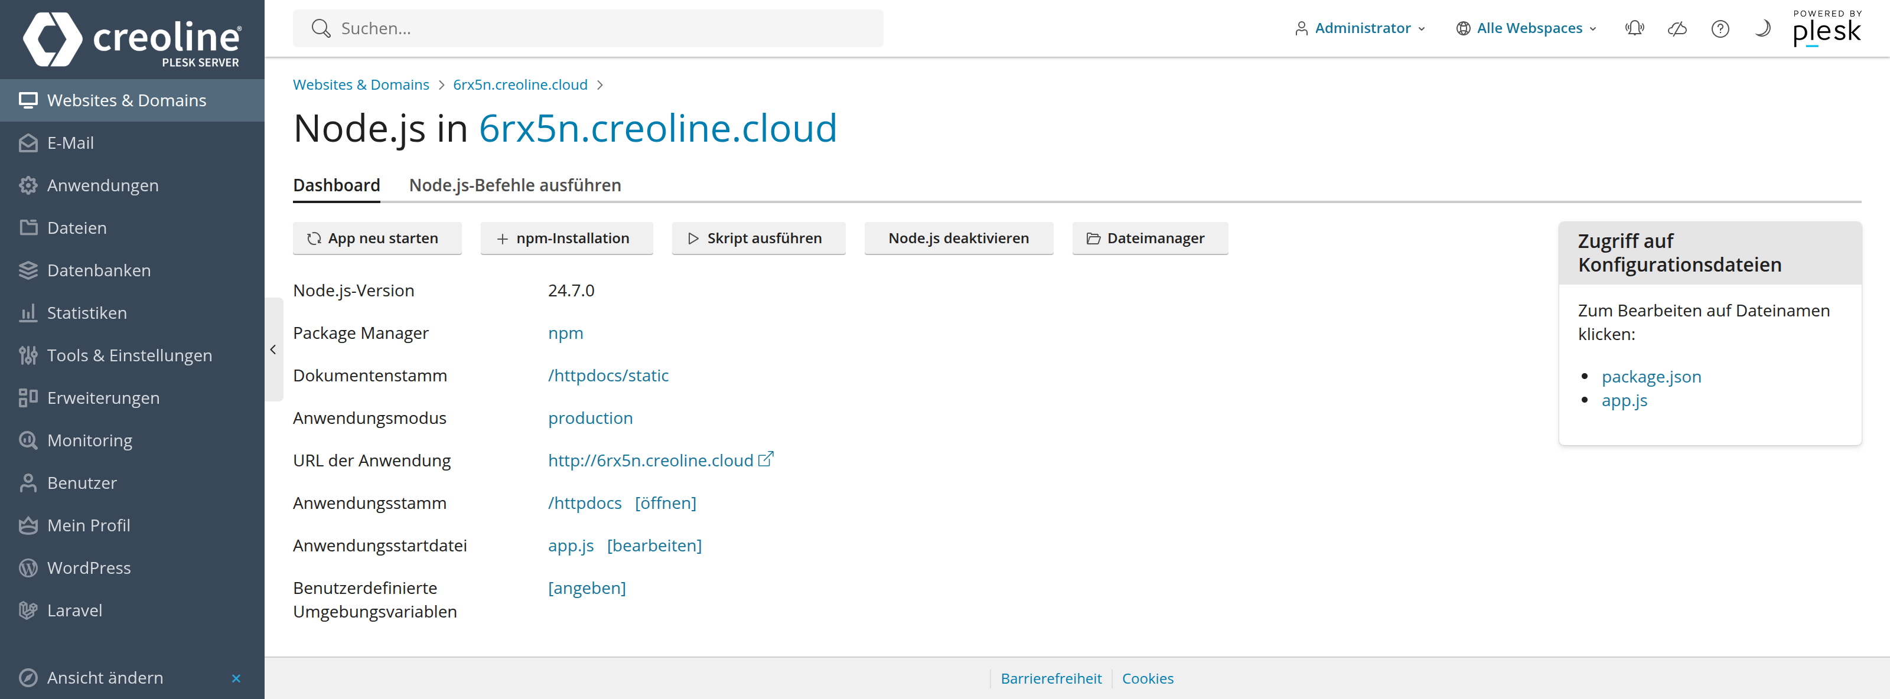Image resolution: width=1890 pixels, height=699 pixels.
Task: Click 6rx5n.creoline.cloud breadcrumb link
Action: [x=520, y=85]
